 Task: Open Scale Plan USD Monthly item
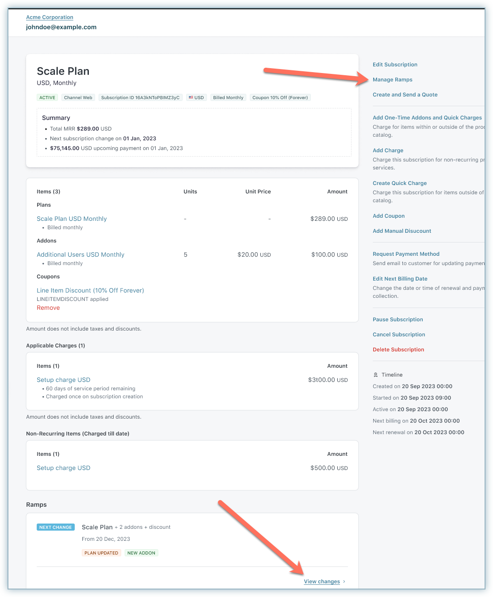(72, 219)
